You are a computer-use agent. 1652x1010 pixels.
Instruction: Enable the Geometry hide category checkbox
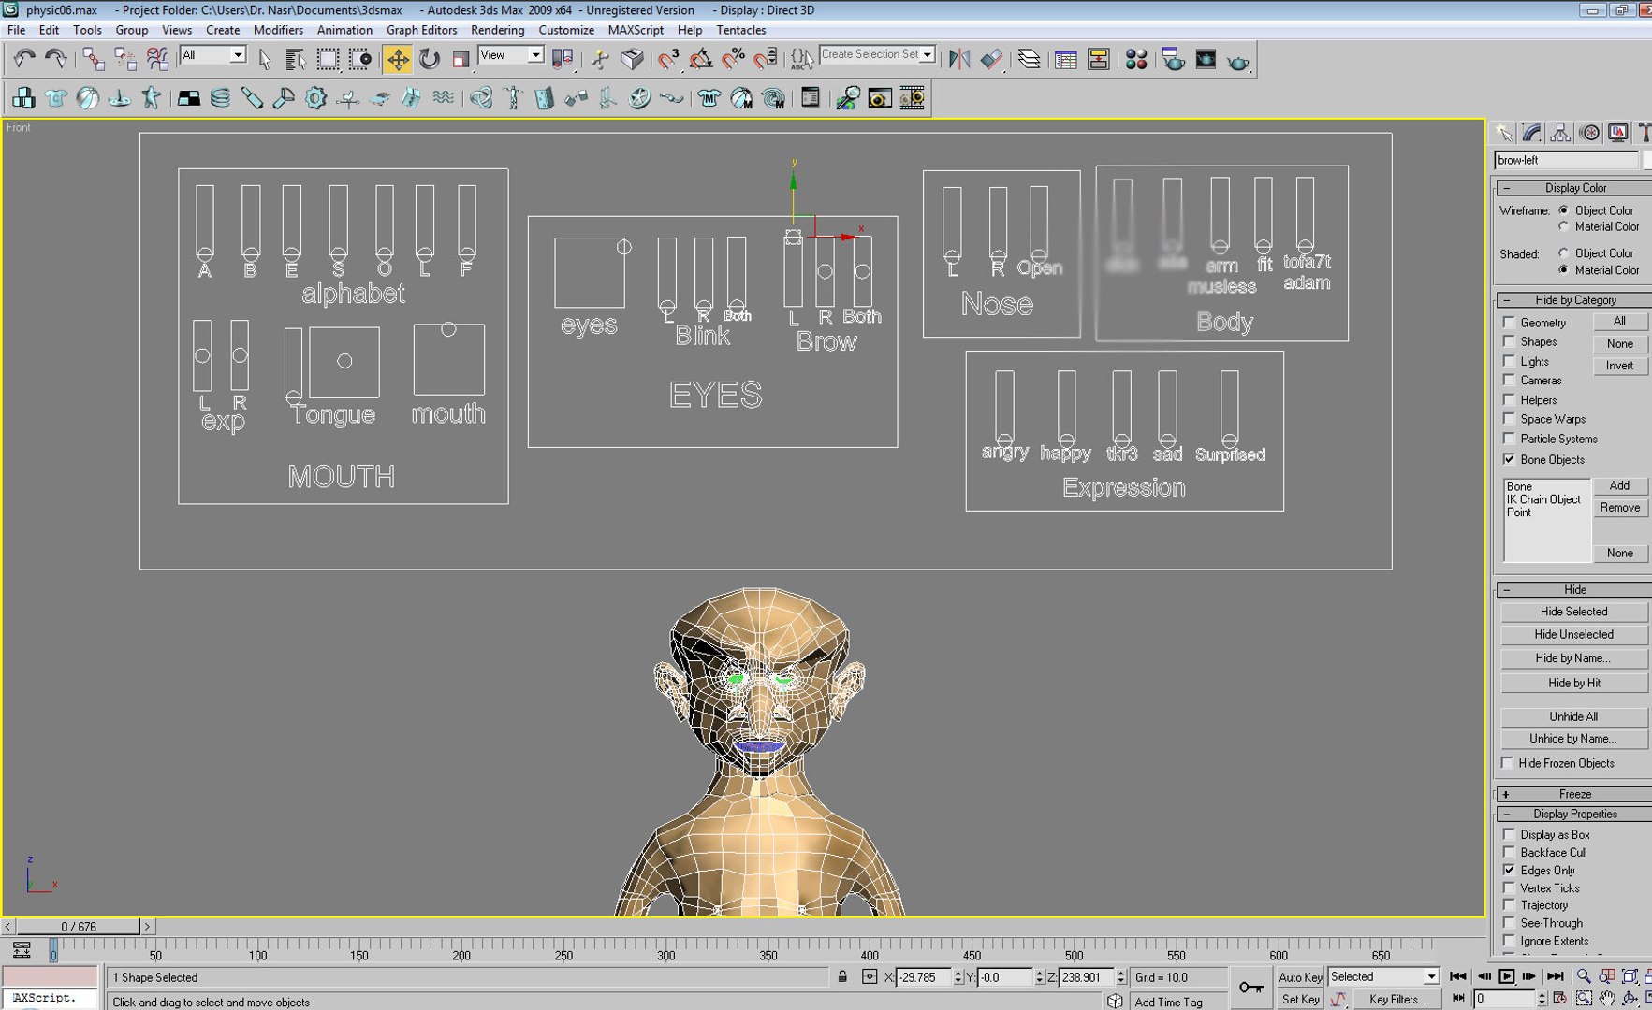tap(1509, 322)
